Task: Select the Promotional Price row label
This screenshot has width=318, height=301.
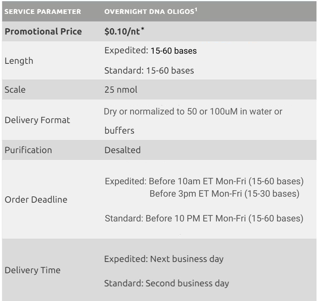Action: pos(43,32)
